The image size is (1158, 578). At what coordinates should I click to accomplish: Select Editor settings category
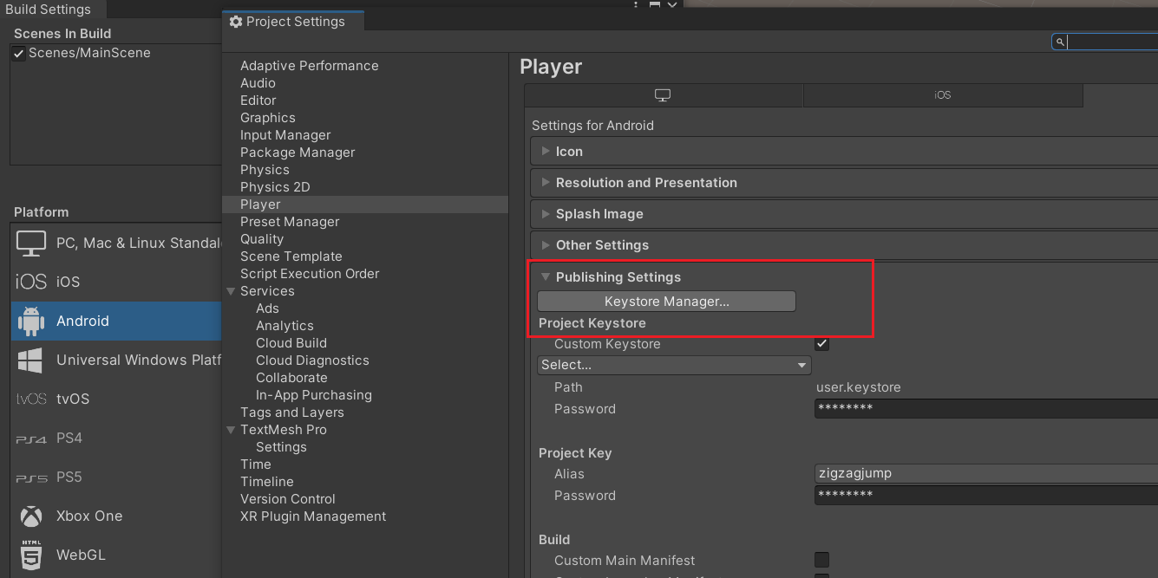[258, 101]
